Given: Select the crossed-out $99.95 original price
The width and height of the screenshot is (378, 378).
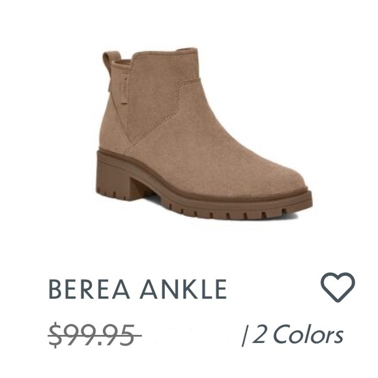Looking at the screenshot, I should (94, 335).
